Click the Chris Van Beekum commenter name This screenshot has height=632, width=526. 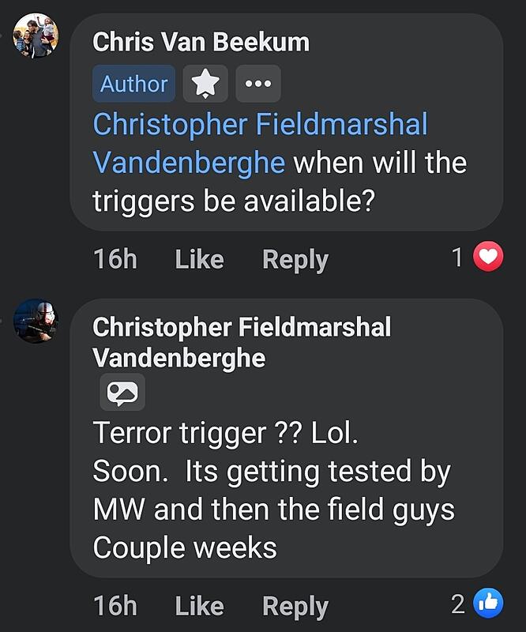pos(201,42)
